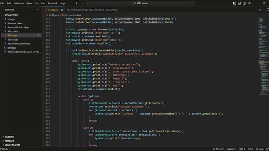Go forward with the right arrow
The width and height of the screenshot is (269, 151).
(x=82, y=3)
